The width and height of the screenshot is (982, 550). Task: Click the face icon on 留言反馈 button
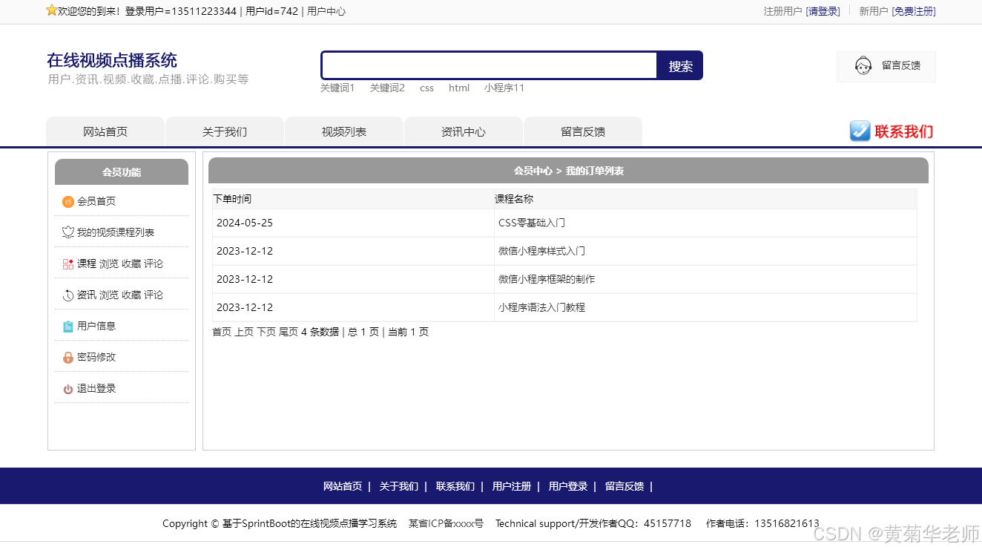click(863, 66)
